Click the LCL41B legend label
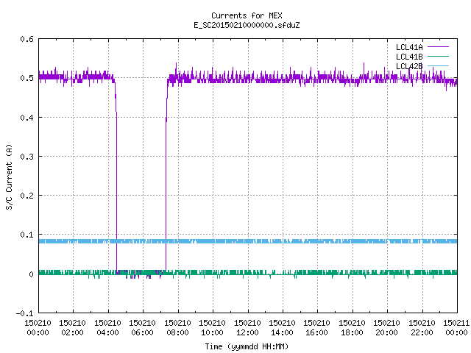 (409, 57)
